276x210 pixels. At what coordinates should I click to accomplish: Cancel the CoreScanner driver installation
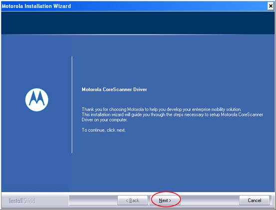(x=255, y=200)
